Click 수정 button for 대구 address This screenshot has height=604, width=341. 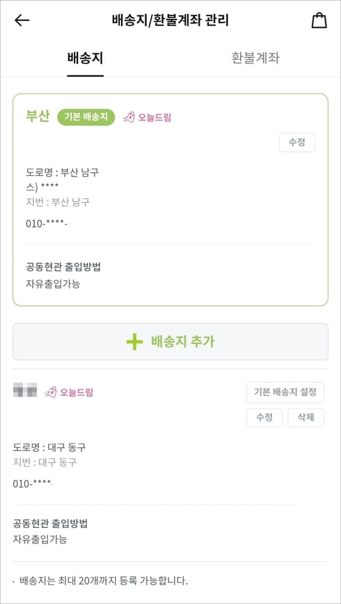pos(264,418)
